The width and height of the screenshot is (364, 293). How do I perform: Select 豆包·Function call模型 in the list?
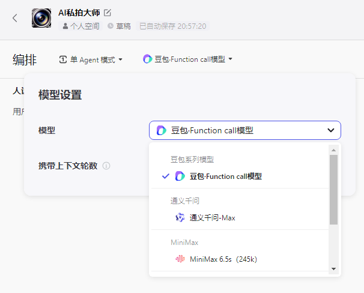(x=240, y=177)
